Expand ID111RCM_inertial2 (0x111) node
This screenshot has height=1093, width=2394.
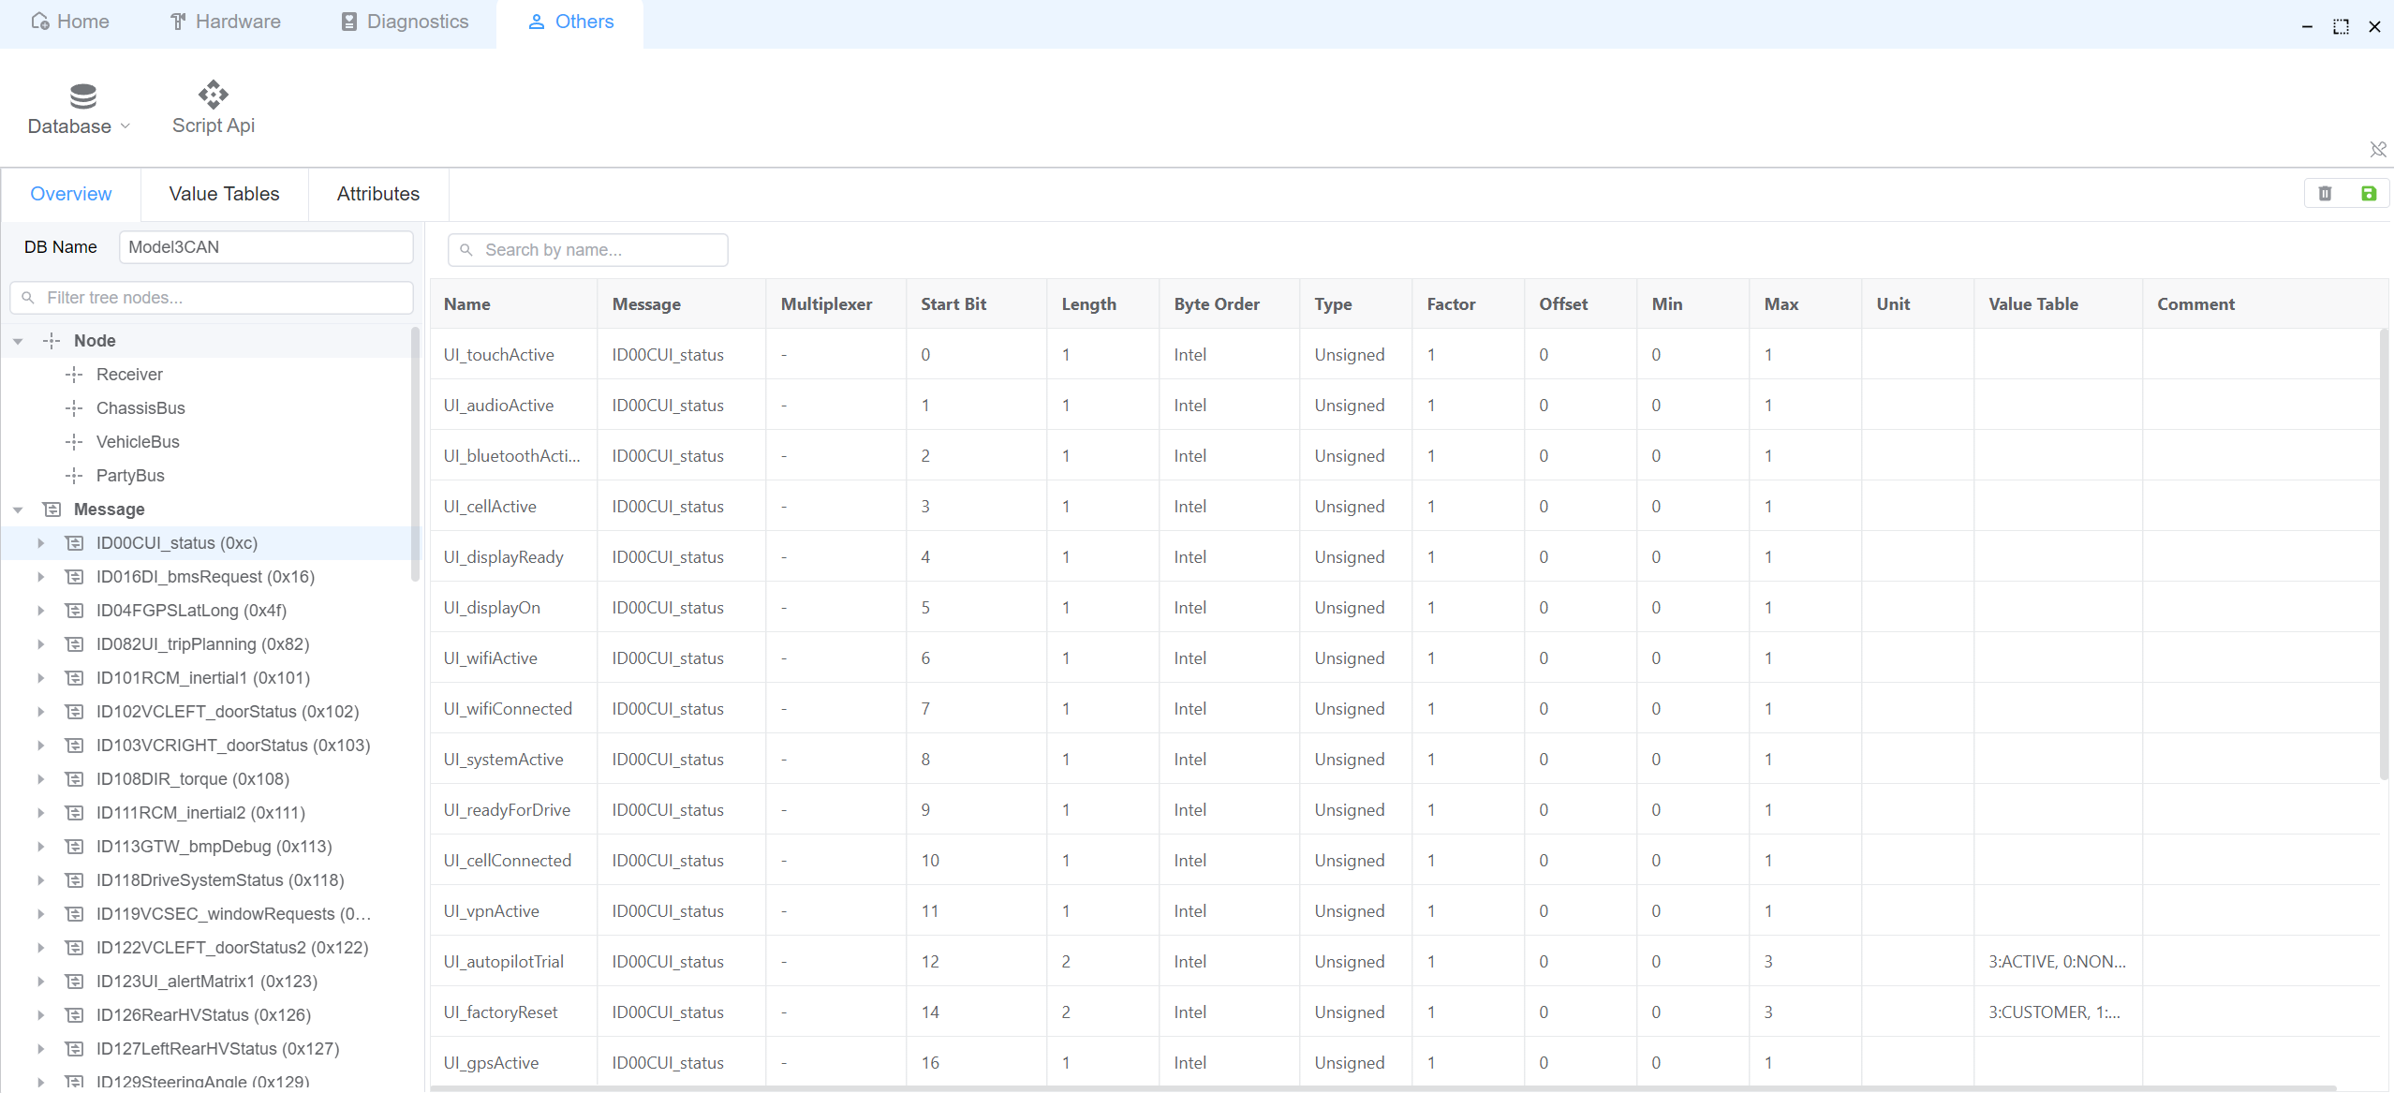(40, 813)
